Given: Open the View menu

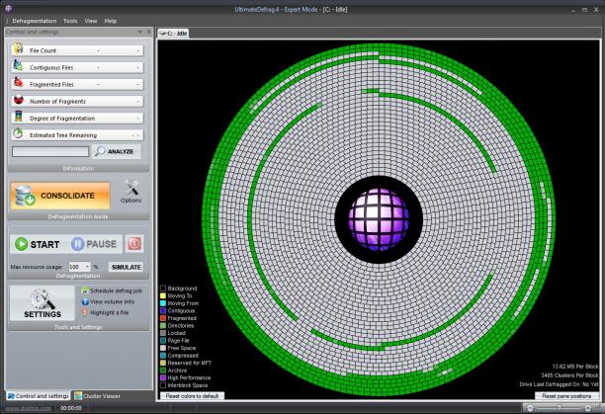Looking at the screenshot, I should tap(91, 21).
